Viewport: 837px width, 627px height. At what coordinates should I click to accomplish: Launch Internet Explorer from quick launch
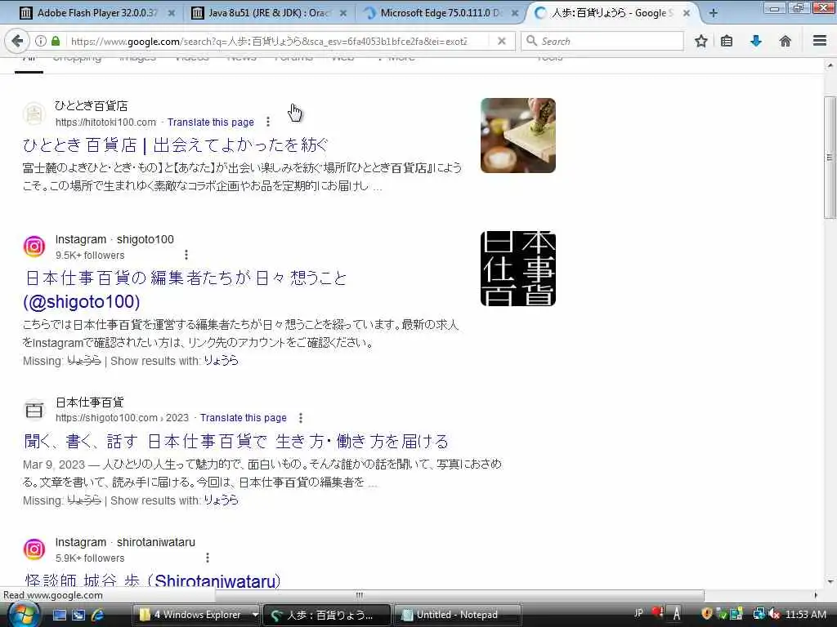click(98, 615)
